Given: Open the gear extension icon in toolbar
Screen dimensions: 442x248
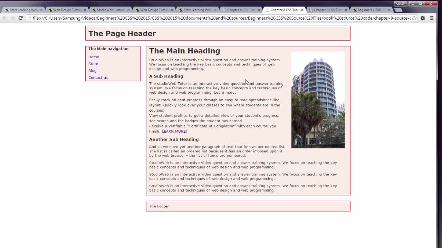Looking at the screenshot, I should [423, 18].
